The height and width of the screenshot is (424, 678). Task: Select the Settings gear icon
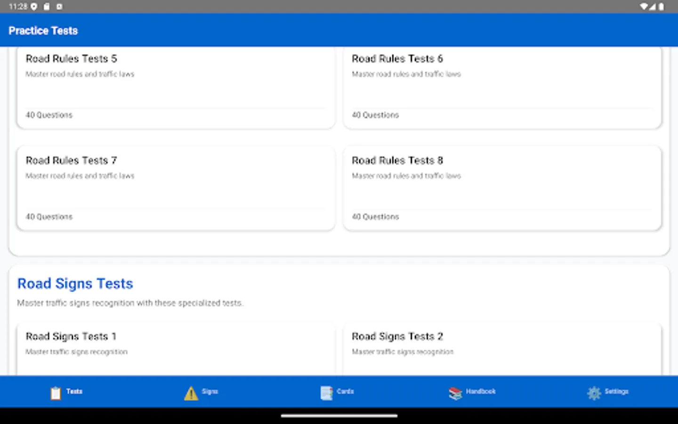point(593,392)
